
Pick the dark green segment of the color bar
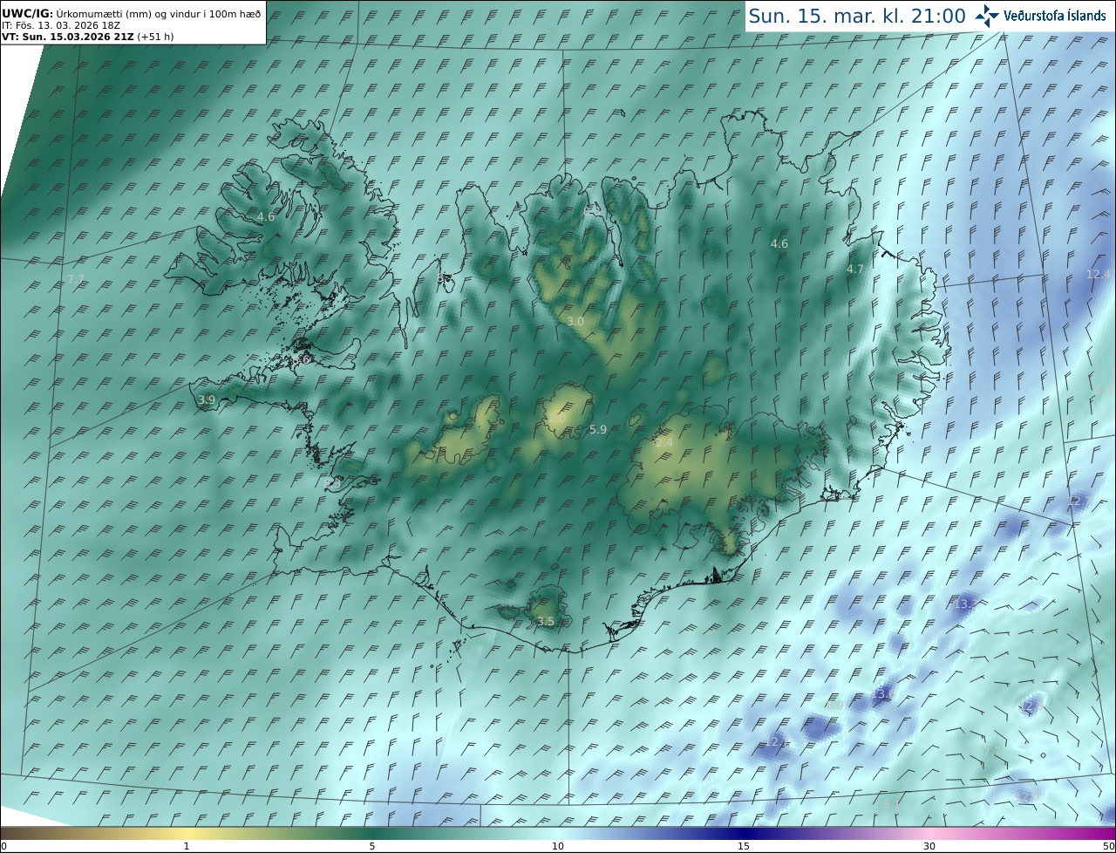(x=372, y=833)
